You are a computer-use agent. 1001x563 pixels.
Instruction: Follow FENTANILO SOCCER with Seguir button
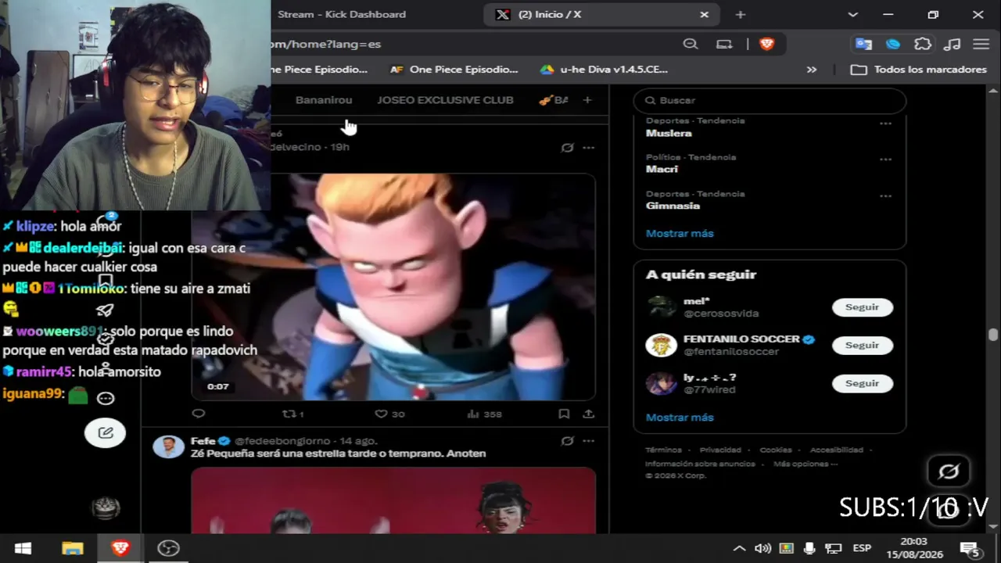[863, 345]
